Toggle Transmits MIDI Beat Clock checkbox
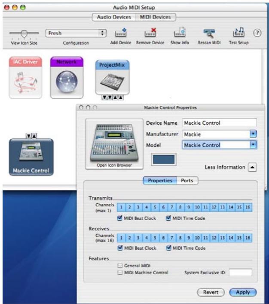This screenshot has width=269, height=304. point(120,218)
